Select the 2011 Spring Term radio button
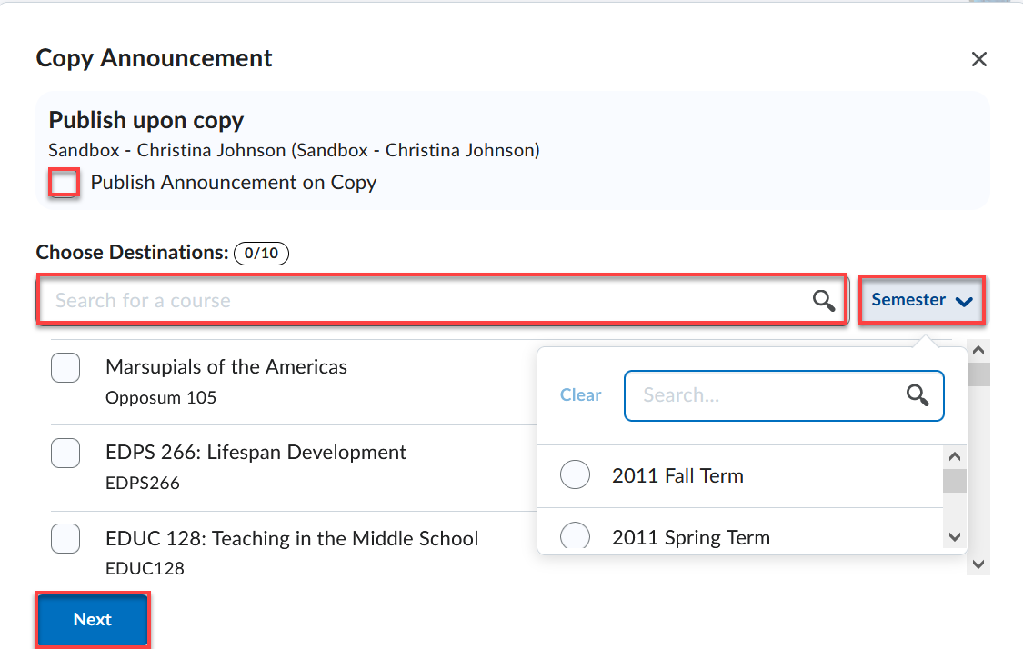1023x649 pixels. point(576,536)
